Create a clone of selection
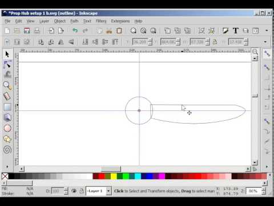274x206 pixels. pyautogui.click(x=178, y=31)
